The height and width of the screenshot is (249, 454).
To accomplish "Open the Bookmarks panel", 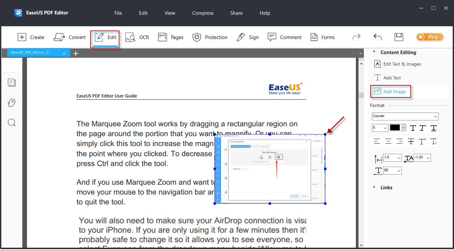I will tap(12, 103).
